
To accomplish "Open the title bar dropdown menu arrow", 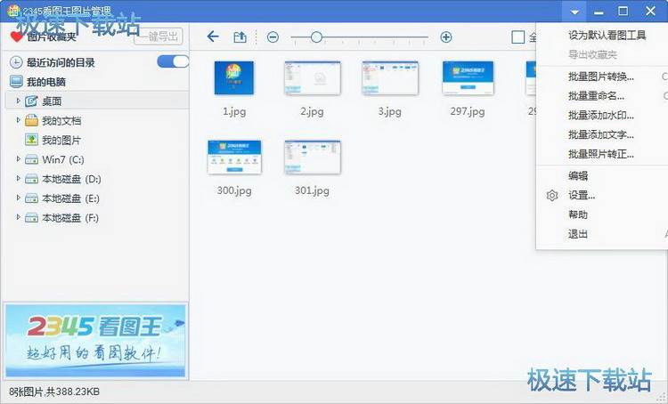I will (x=574, y=12).
